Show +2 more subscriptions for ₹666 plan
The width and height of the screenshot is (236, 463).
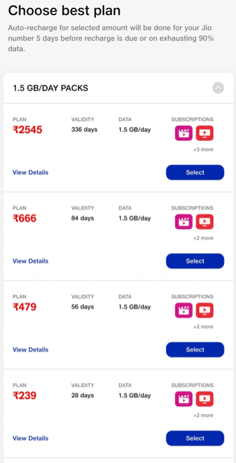[203, 238]
